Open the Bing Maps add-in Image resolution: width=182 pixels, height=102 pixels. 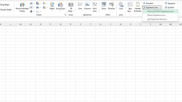[5, 5]
